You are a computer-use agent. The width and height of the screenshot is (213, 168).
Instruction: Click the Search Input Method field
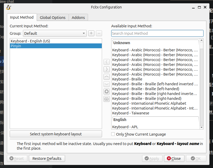click(x=157, y=33)
